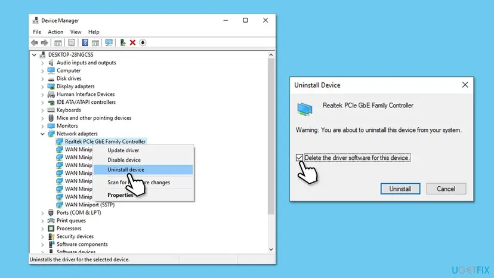Select the Processors chip icon
The image size is (494, 278).
pos(51,228)
